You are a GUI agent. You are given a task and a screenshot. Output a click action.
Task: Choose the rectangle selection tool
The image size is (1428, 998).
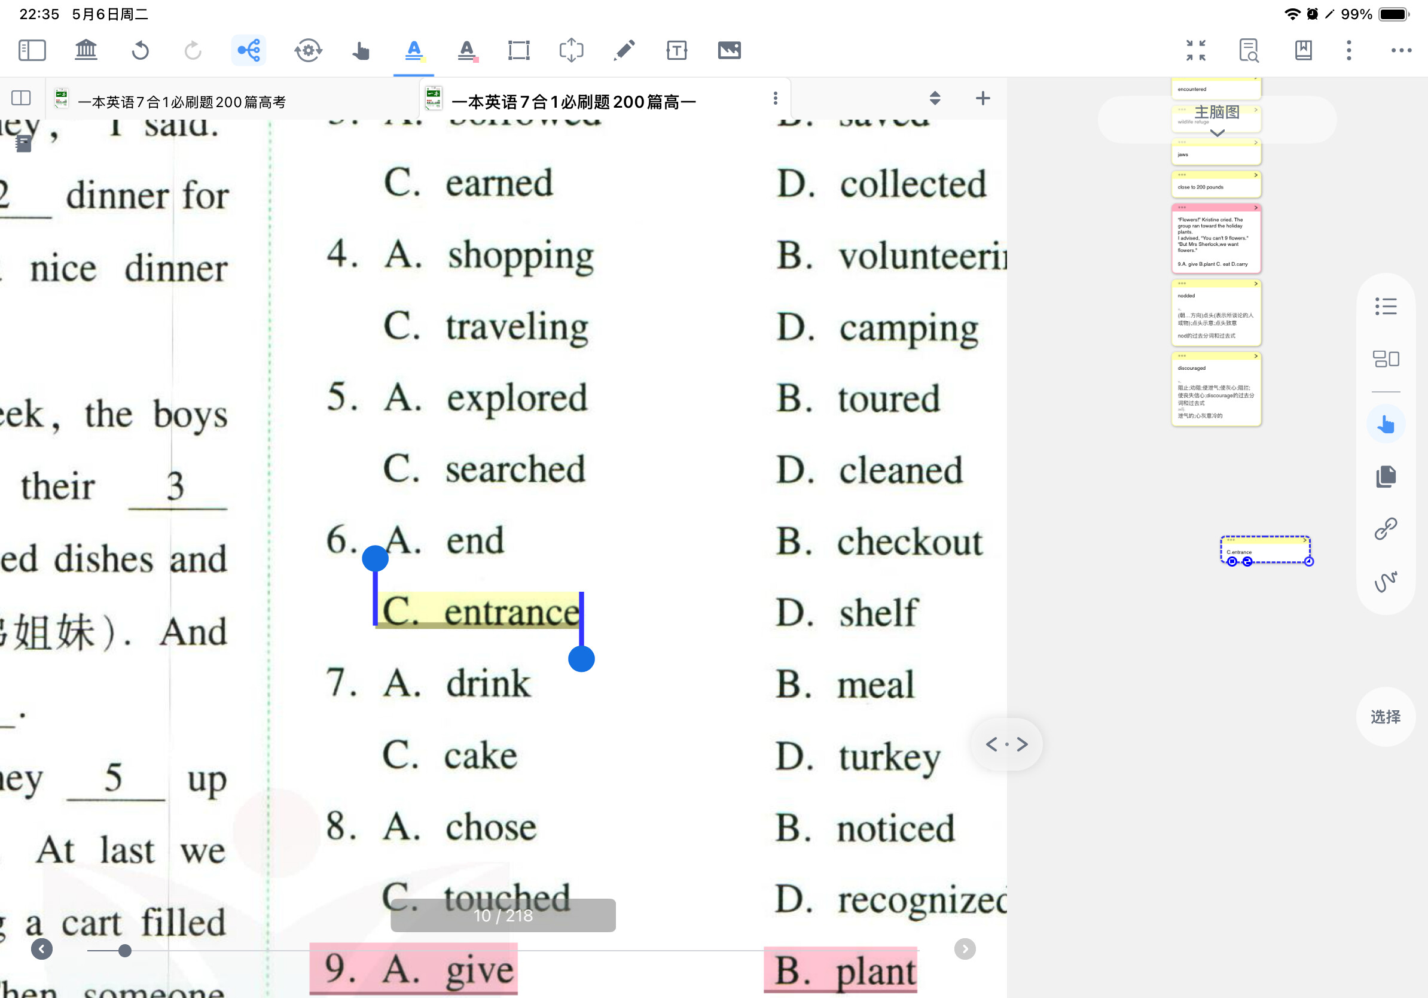tap(518, 50)
